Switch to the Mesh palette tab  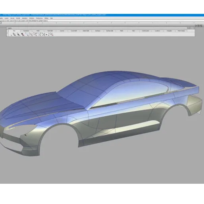(121, 31)
